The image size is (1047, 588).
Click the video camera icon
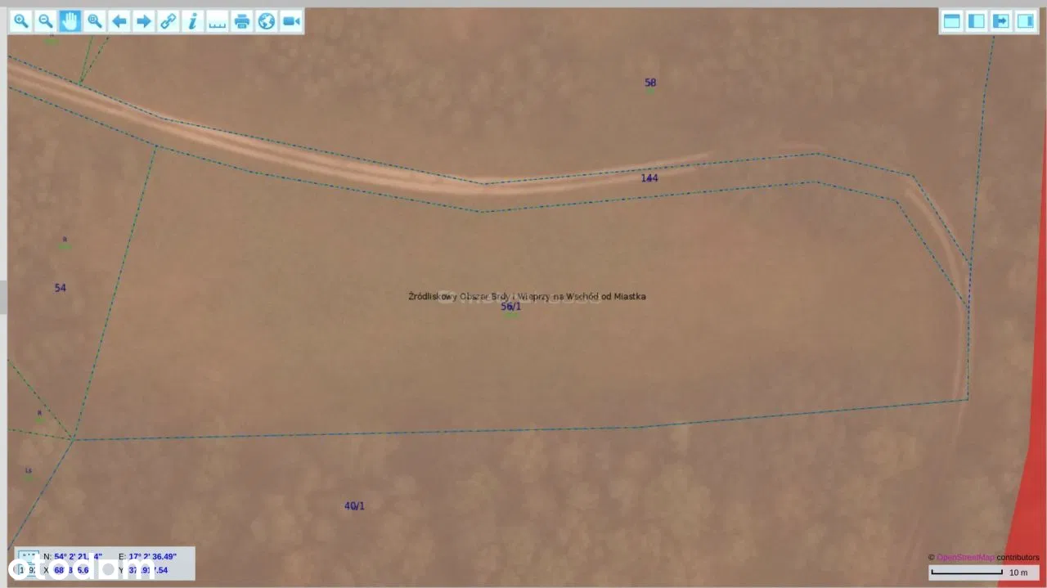[291, 21]
